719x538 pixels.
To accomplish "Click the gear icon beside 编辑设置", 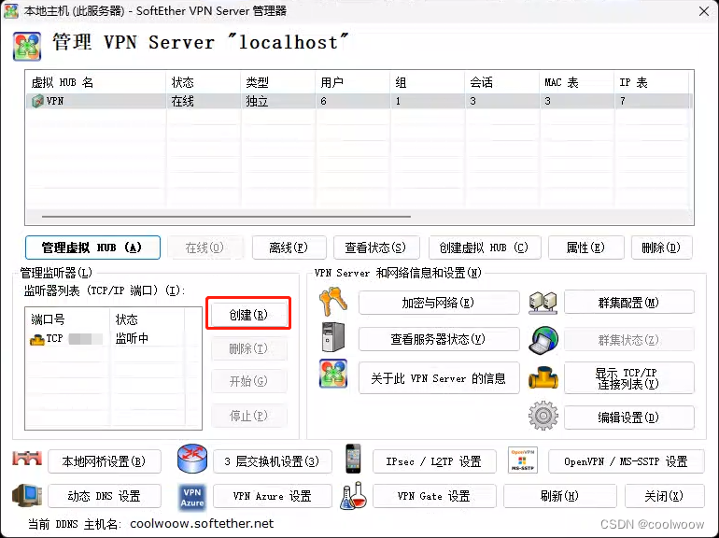I will point(543,416).
